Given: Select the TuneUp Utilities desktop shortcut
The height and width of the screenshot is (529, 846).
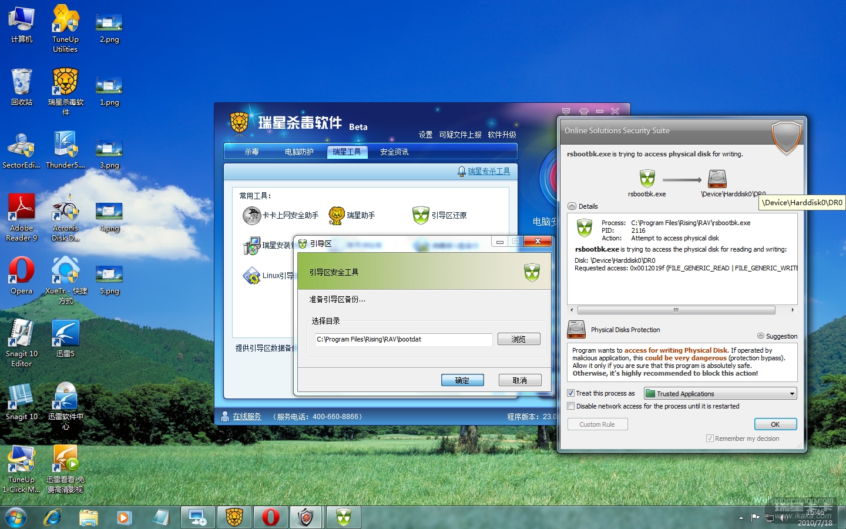Looking at the screenshot, I should coord(65,29).
